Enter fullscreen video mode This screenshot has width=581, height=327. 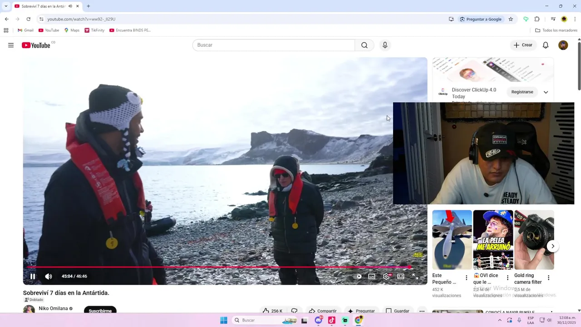415,276
